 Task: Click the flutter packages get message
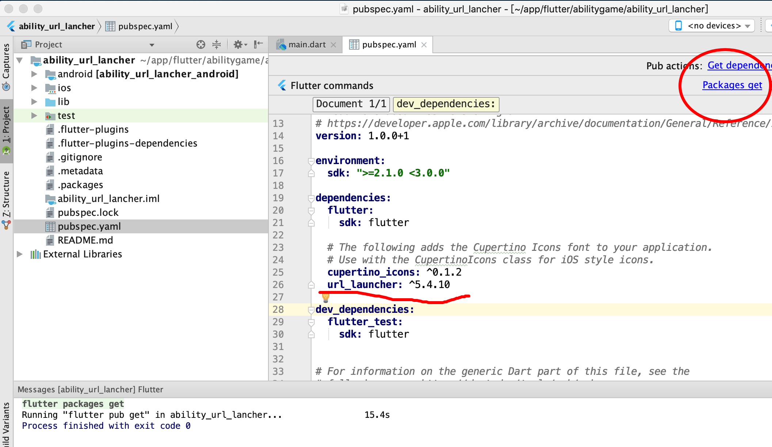(73, 404)
